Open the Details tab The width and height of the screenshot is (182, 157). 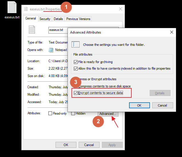pos(58,19)
